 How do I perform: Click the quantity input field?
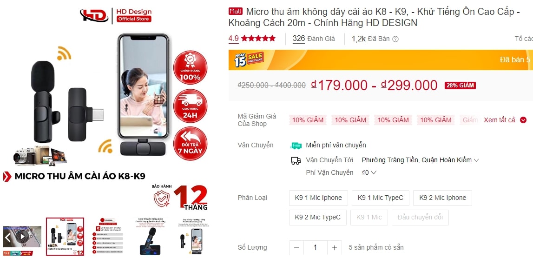coord(316,248)
